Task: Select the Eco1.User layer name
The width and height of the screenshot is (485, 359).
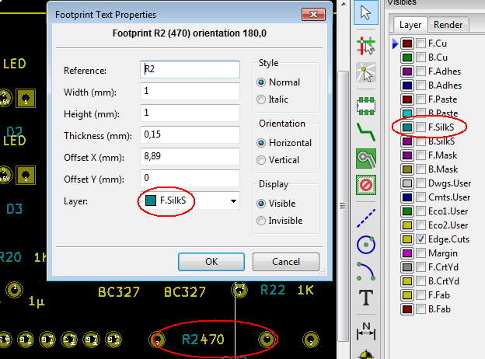Action: pyautogui.click(x=448, y=211)
